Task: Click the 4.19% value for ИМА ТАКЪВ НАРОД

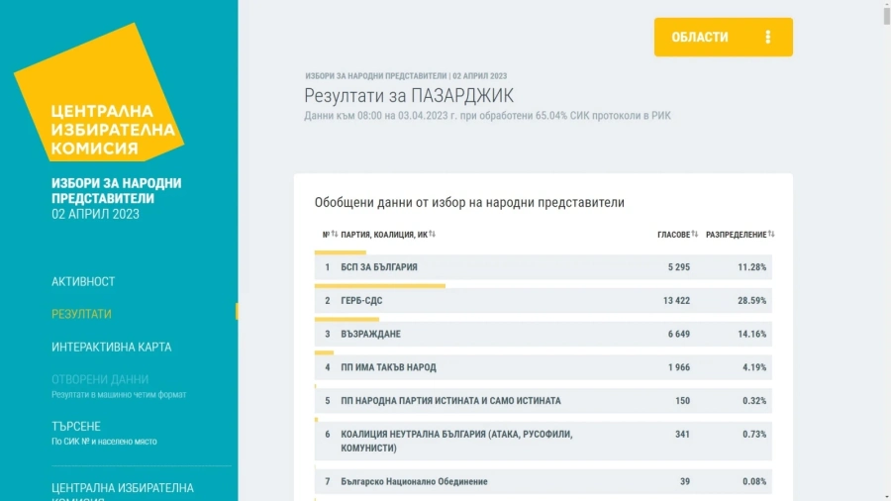Action: coord(754,367)
